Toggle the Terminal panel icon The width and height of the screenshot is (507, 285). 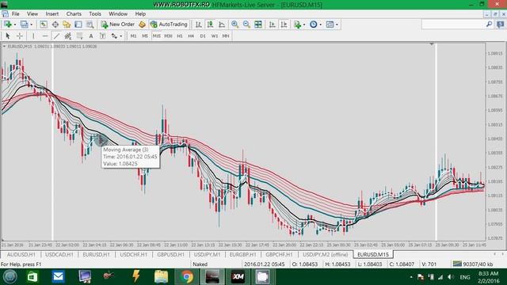[x=78, y=25]
